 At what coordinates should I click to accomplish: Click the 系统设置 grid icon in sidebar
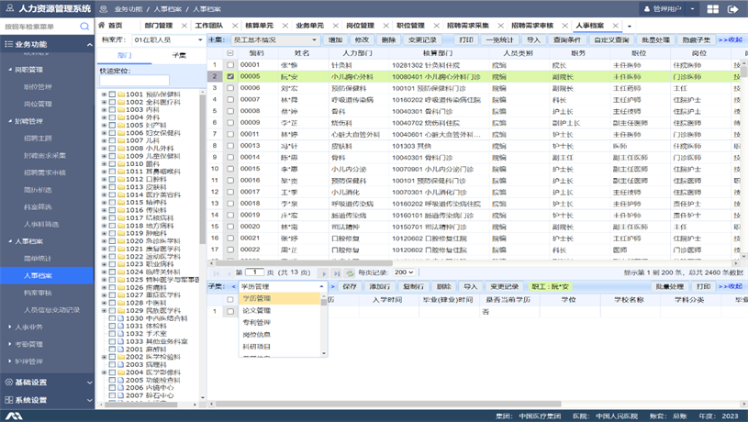click(x=8, y=400)
